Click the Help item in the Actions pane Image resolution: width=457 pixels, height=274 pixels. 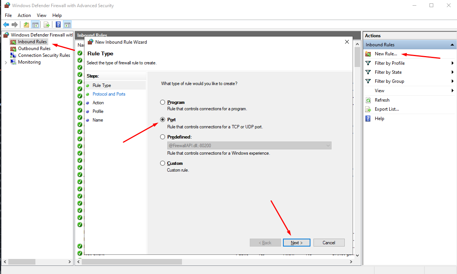[x=379, y=119]
